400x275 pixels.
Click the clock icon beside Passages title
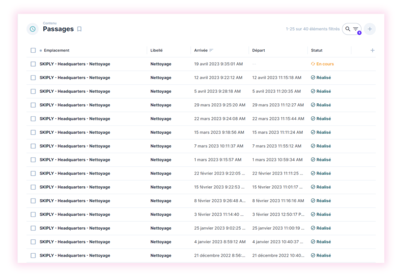click(x=33, y=29)
